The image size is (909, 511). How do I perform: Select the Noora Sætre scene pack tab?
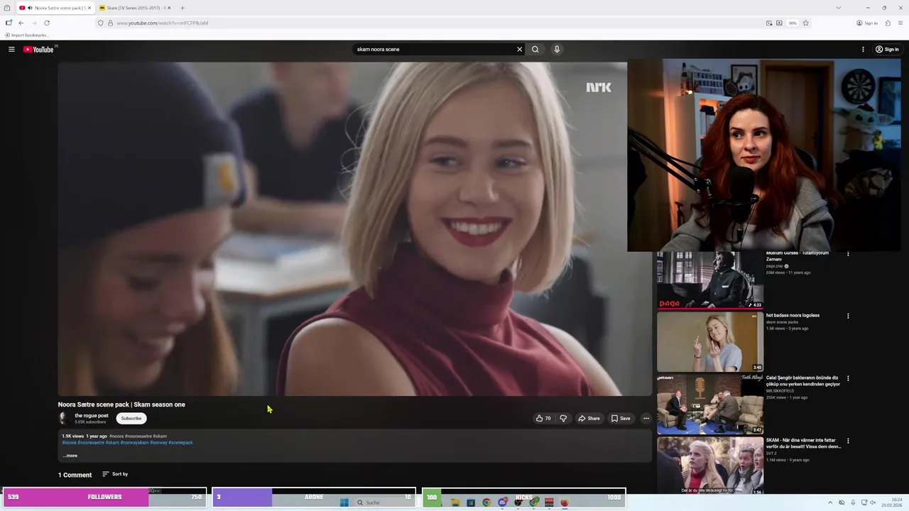55,8
